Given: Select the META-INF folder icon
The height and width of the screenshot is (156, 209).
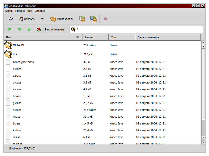Looking at the screenshot, I should [x=8, y=45].
